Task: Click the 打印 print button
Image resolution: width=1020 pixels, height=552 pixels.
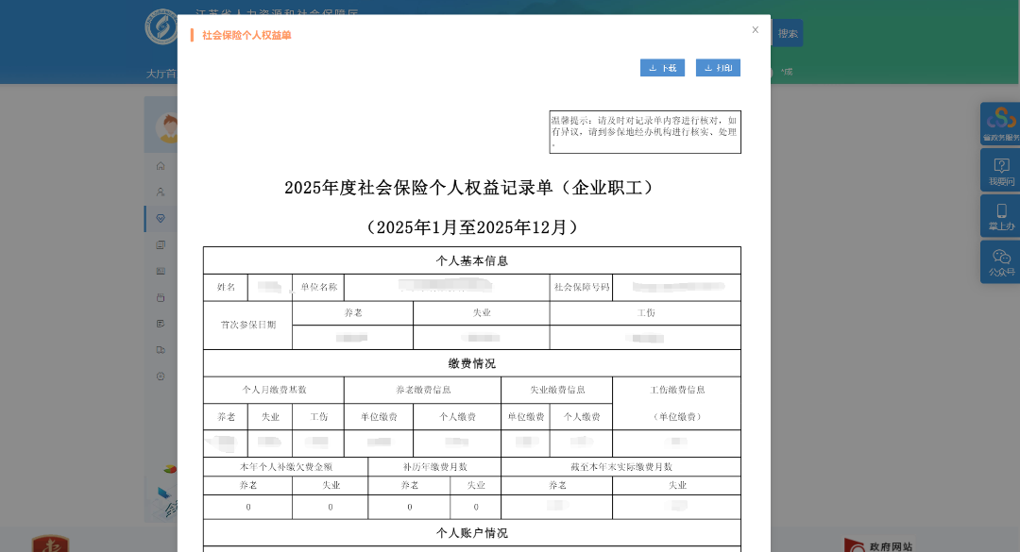Action: [x=719, y=67]
